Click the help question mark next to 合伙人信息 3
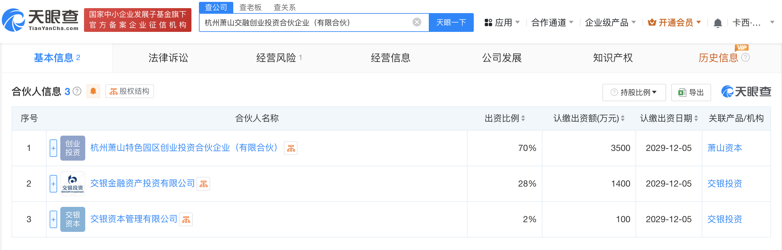782x250 pixels. click(77, 91)
